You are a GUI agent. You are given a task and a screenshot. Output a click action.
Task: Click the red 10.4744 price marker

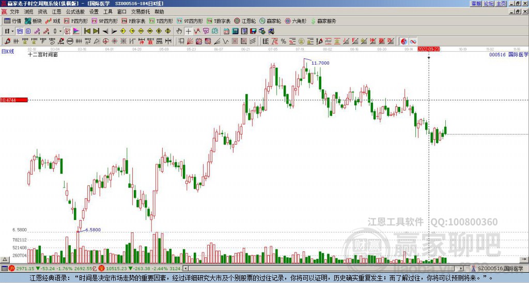tap(14, 100)
